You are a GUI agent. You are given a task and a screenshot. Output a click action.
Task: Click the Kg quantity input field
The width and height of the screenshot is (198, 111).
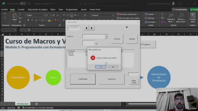(x=88, y=43)
